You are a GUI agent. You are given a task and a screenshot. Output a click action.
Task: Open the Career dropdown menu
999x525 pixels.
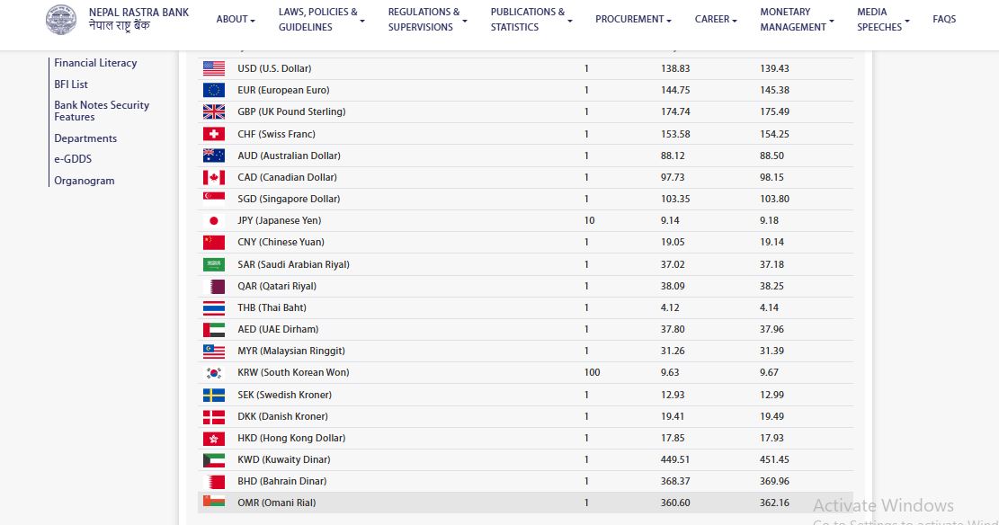click(x=716, y=20)
